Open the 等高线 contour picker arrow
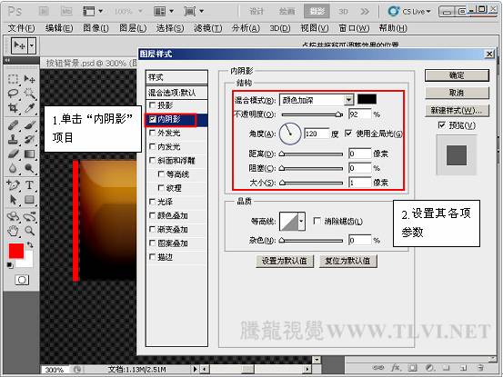The image size is (503, 377). (x=301, y=221)
